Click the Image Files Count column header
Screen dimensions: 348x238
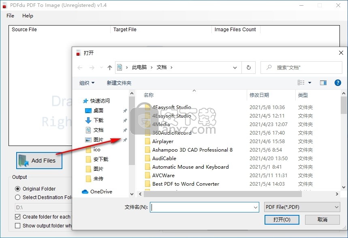[x=236, y=30]
